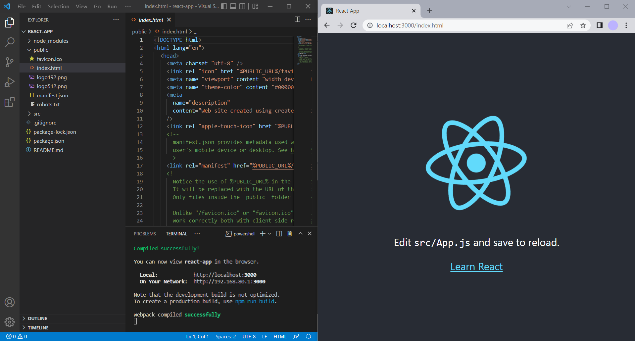Open the File menu

coord(22,6)
